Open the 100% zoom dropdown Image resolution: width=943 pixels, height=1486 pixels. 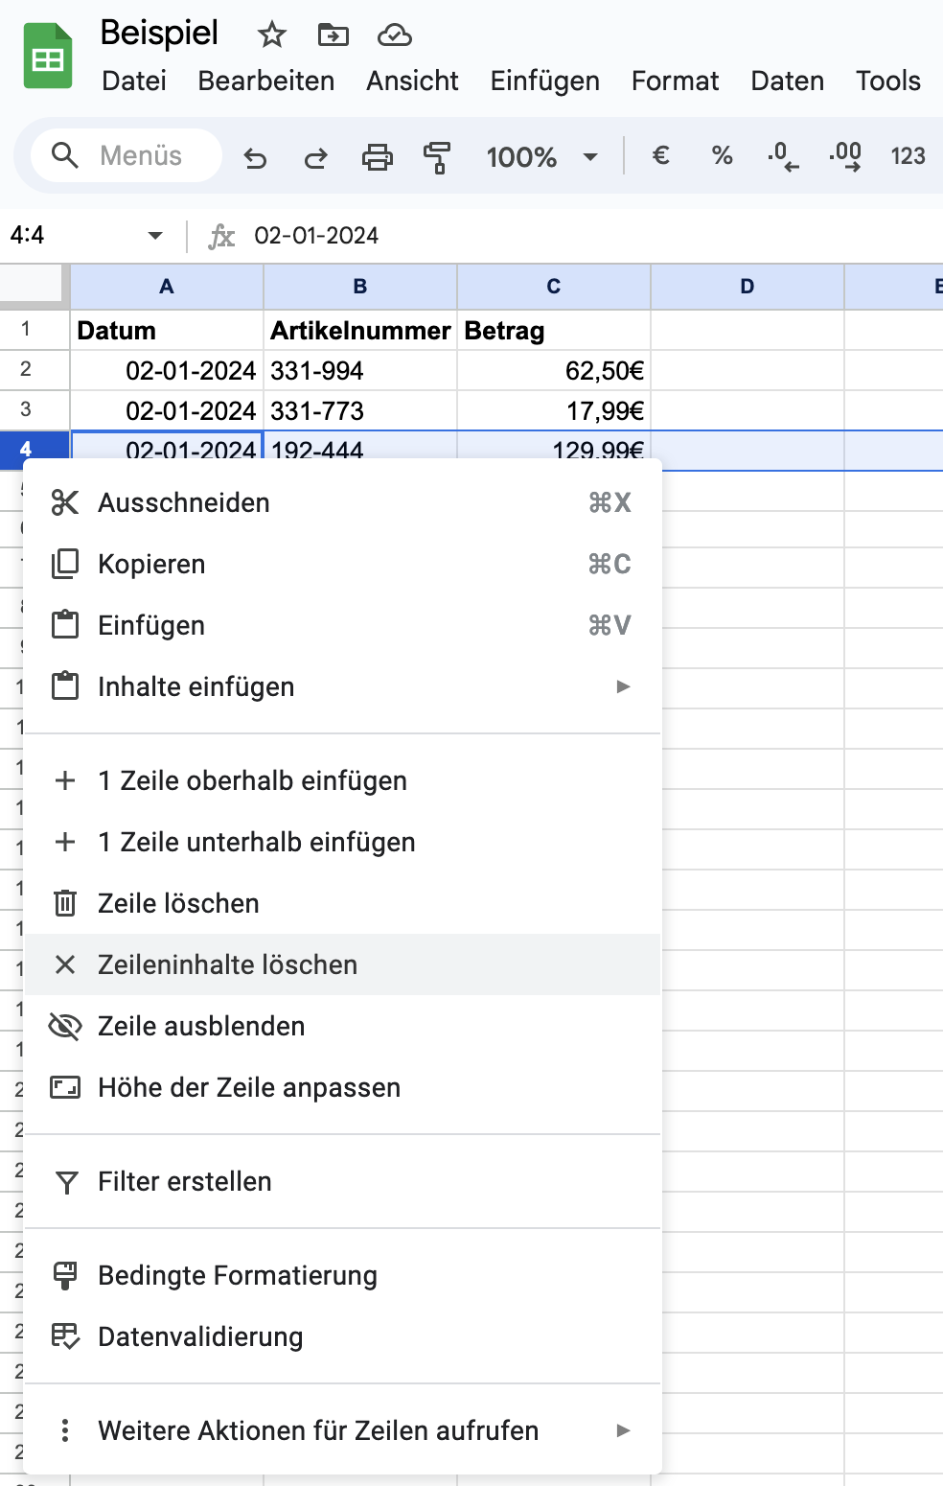[542, 156]
